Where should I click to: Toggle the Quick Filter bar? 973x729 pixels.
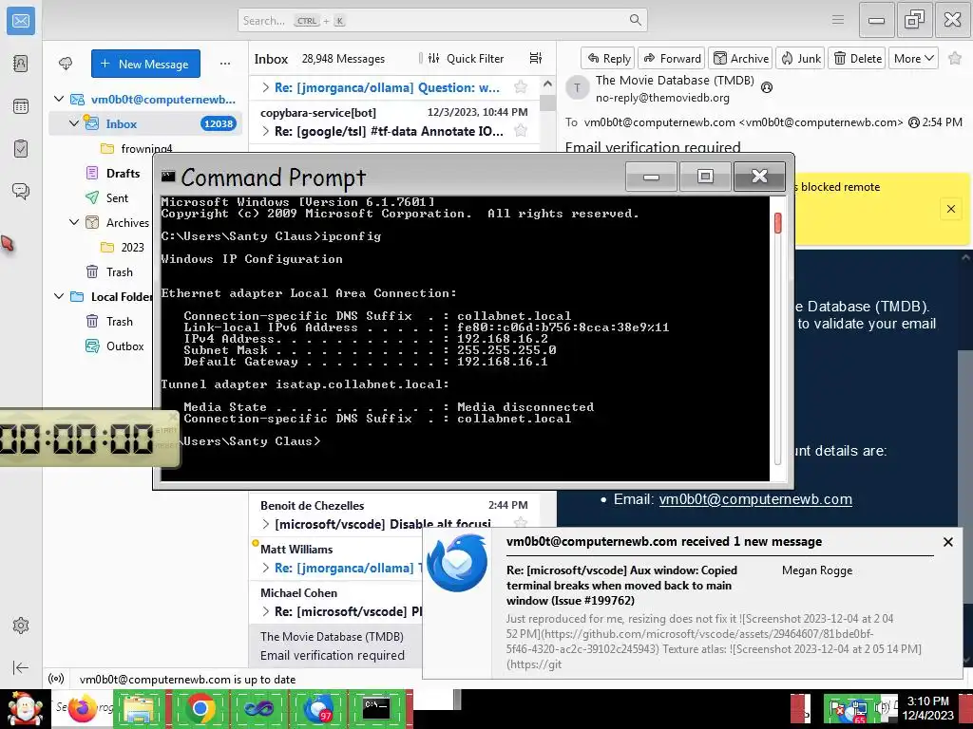(x=465, y=58)
